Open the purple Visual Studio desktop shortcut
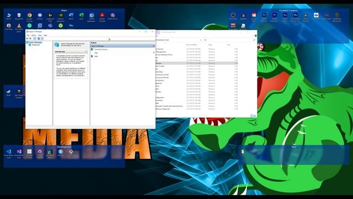This screenshot has height=199, width=353. [19, 154]
